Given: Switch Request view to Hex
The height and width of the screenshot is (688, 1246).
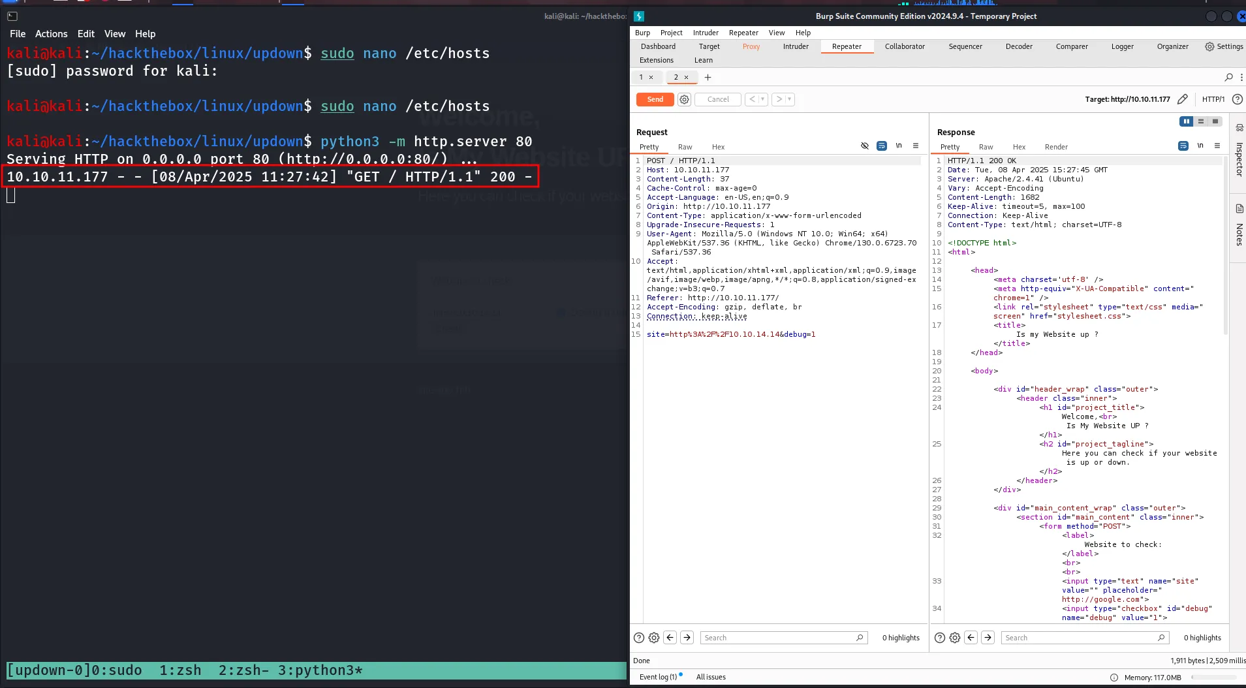Looking at the screenshot, I should coord(718,147).
